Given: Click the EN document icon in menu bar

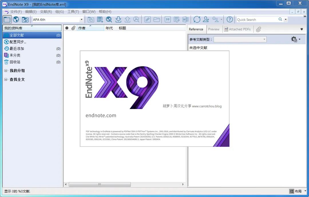Looking at the screenshot, I should pyautogui.click(x=6, y=12).
